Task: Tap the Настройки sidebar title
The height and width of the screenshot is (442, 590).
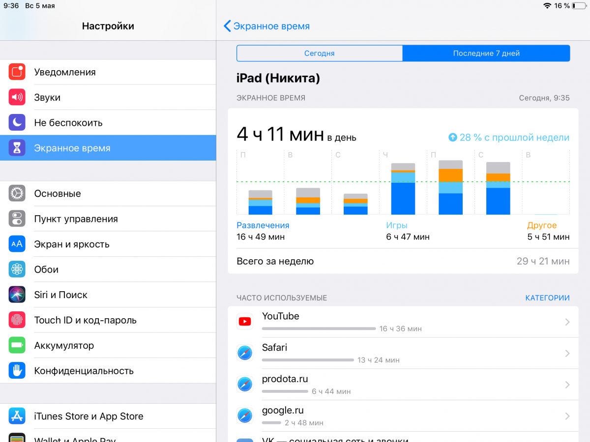Action: click(108, 26)
